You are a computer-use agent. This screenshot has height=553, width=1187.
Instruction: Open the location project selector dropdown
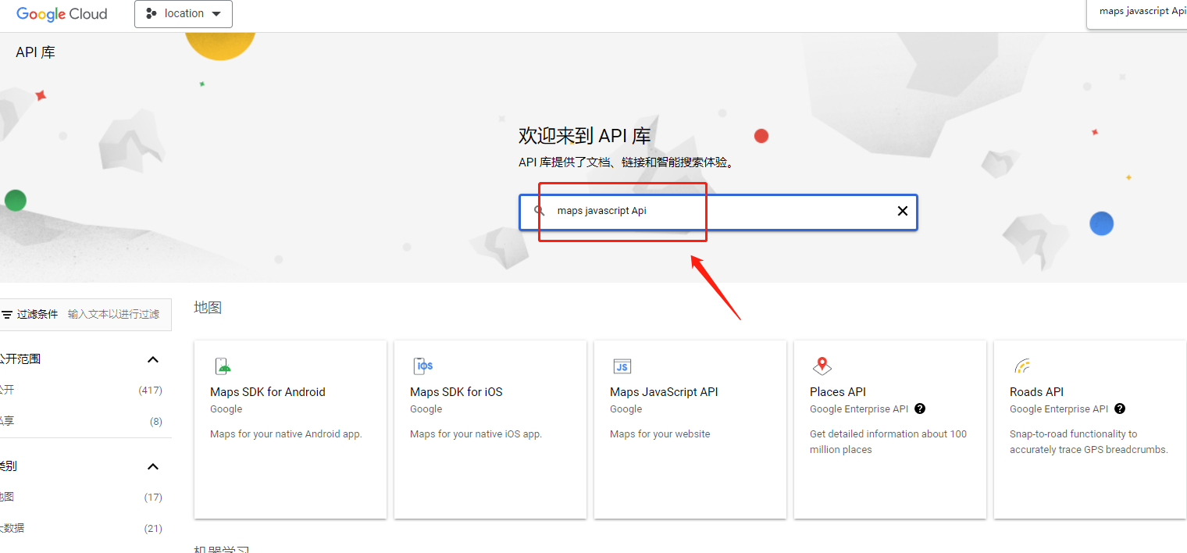(184, 14)
